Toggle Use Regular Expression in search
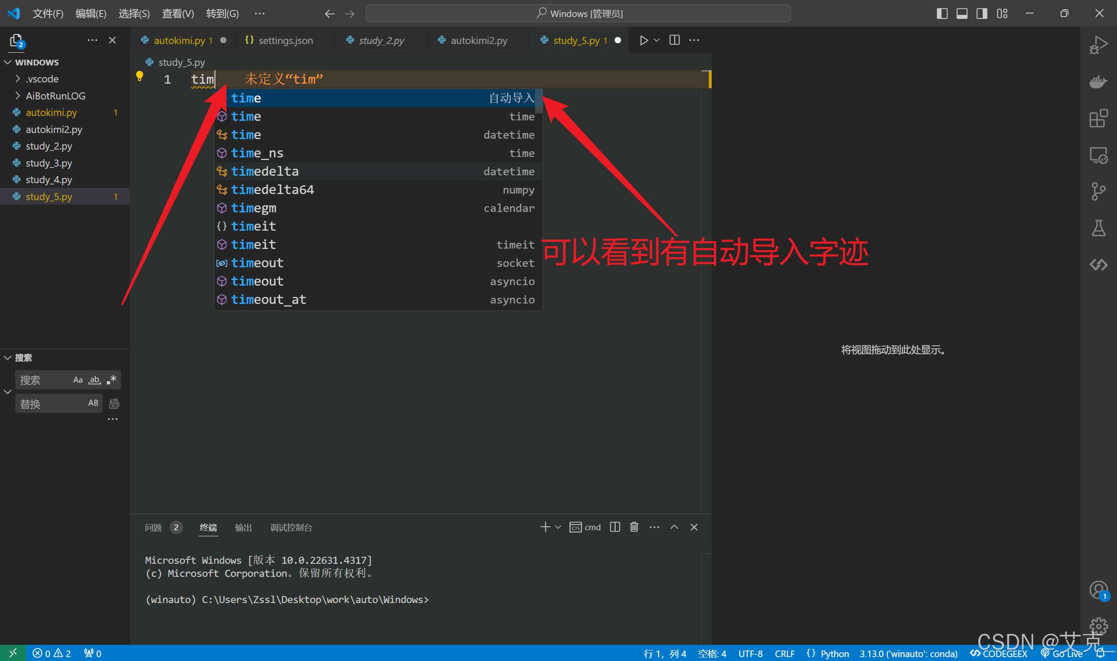Viewport: 1117px width, 661px height. click(x=111, y=380)
